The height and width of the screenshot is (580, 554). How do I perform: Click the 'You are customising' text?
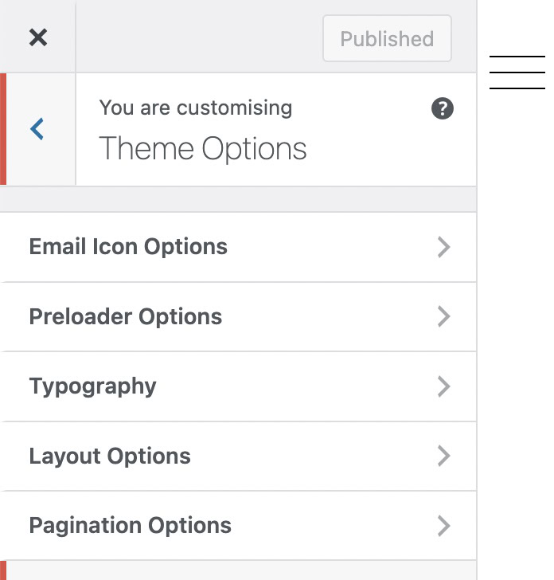196,108
